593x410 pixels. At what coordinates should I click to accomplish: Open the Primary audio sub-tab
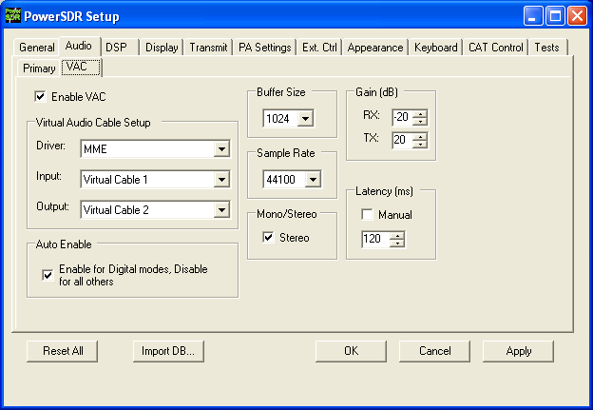coord(39,68)
